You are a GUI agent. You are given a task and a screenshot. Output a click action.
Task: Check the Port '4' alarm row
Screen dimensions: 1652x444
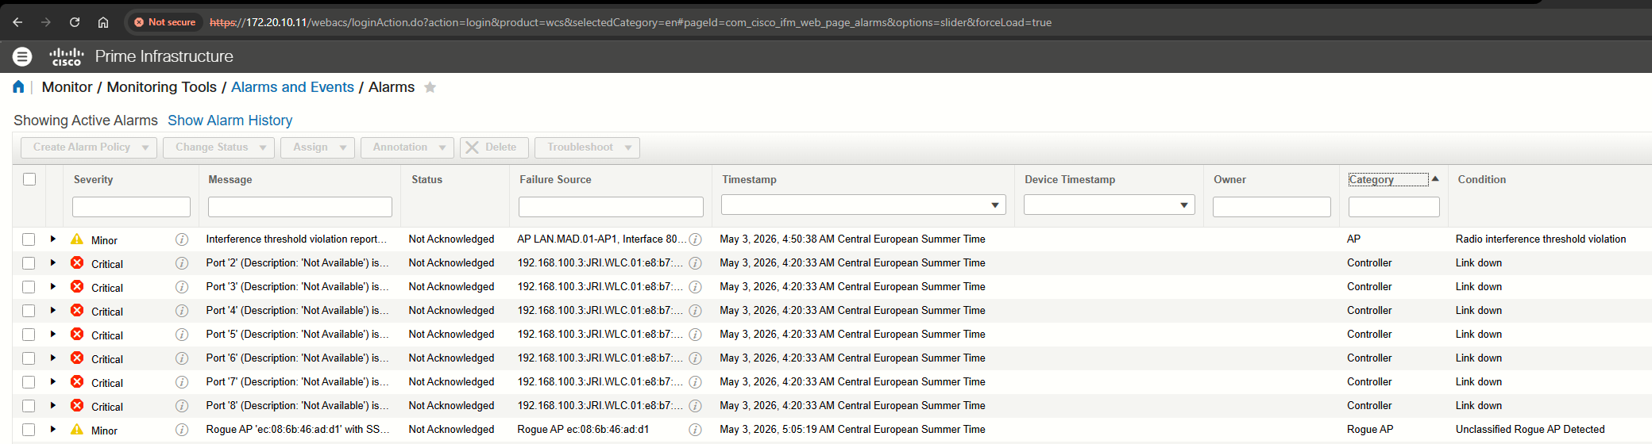point(29,311)
